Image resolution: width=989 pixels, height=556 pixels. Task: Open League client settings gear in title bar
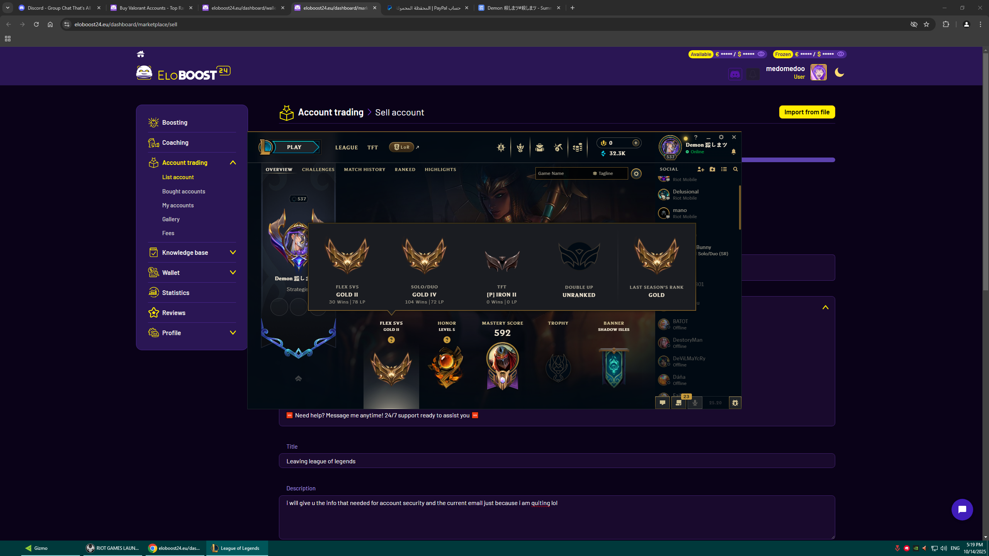point(721,137)
